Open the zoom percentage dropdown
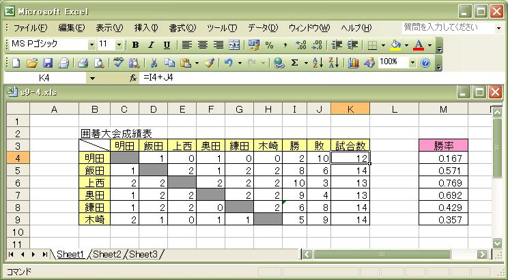Screen dimensions: 508x280 [x=412, y=63]
